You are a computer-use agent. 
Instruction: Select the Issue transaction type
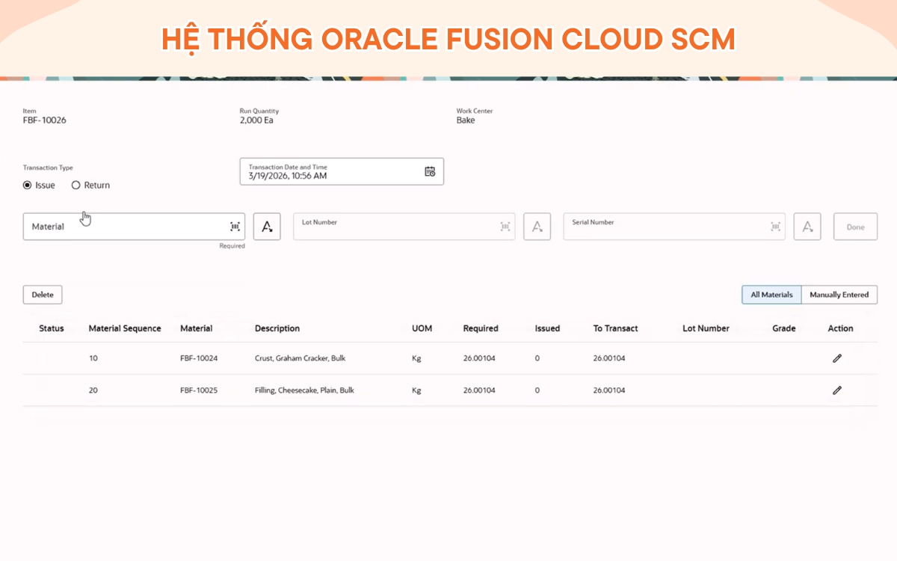(28, 186)
